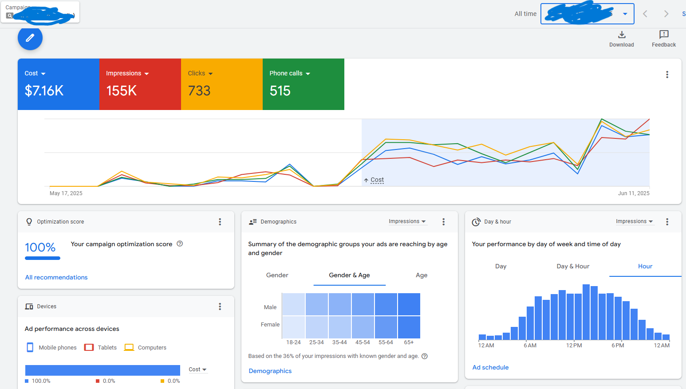The height and width of the screenshot is (389, 686).
Task: Open Optimization score card options menu
Action: pos(220,222)
